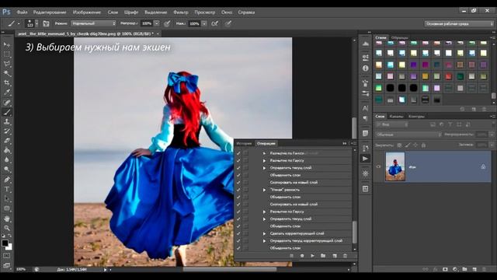Select the Type tool
Image resolution: width=497 pixels, height=280 pixels.
7,189
